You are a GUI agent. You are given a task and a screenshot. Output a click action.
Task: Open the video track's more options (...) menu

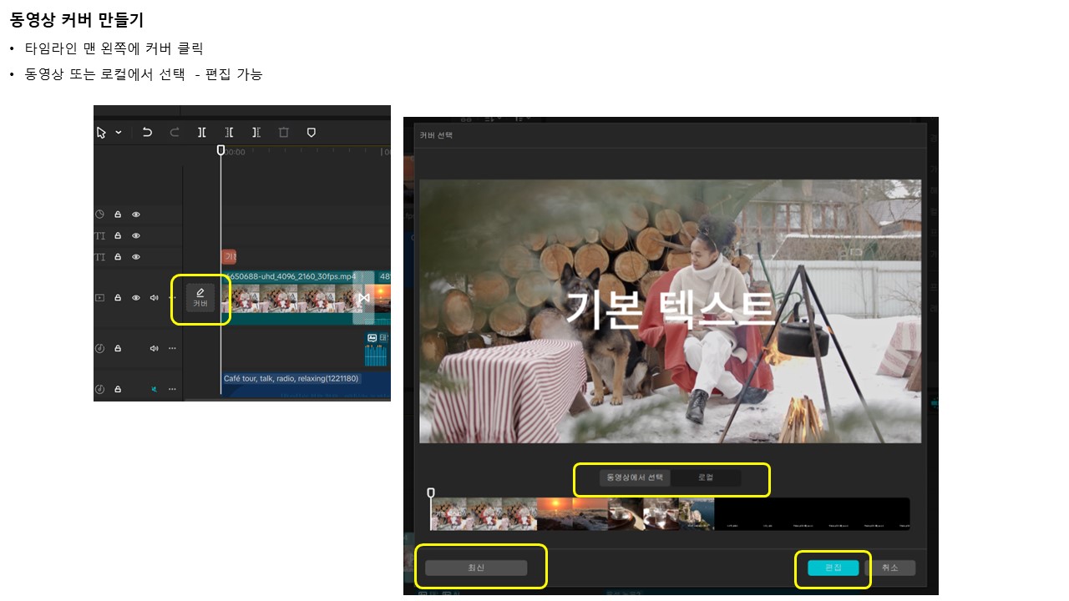172,297
